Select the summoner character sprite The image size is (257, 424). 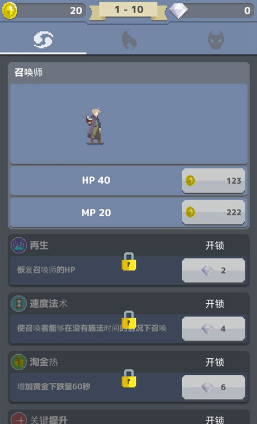[95, 126]
